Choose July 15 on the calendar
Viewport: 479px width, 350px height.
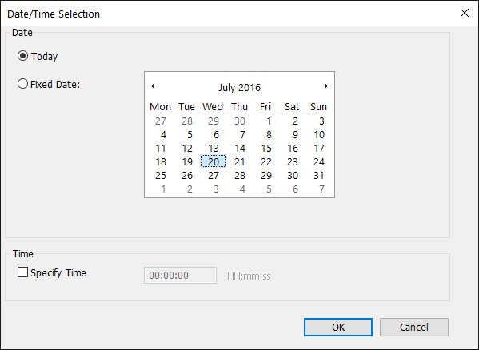tap(266, 149)
